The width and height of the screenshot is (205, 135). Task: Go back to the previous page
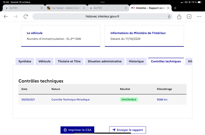click(6, 16)
